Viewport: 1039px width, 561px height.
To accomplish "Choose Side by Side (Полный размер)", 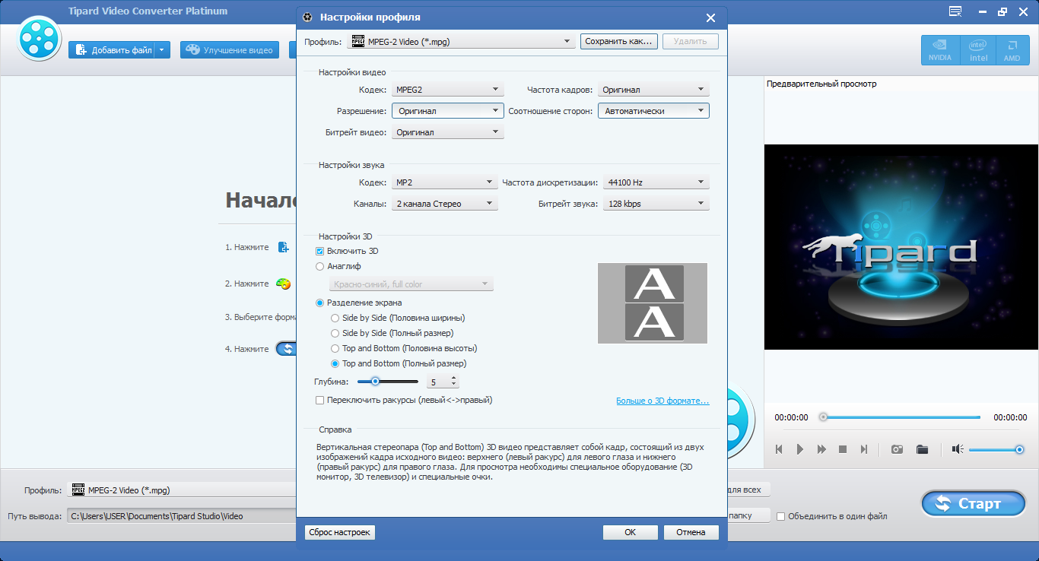I will (335, 333).
